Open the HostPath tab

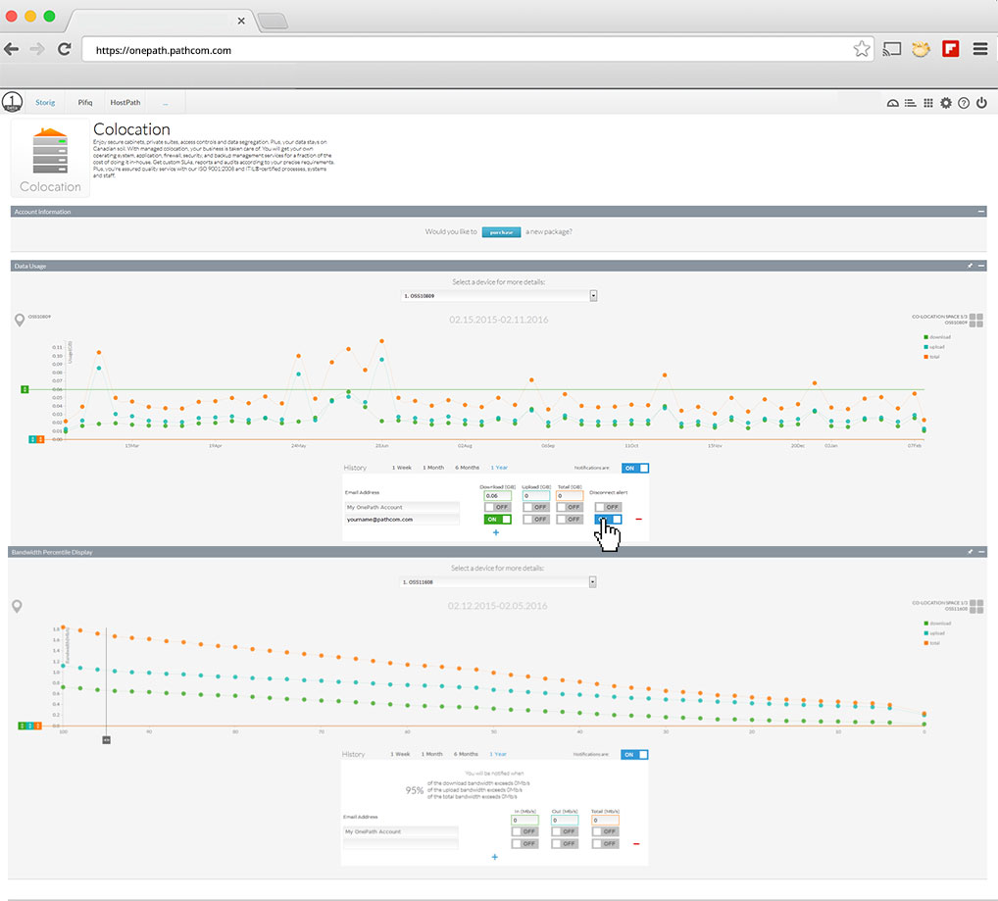click(x=125, y=102)
